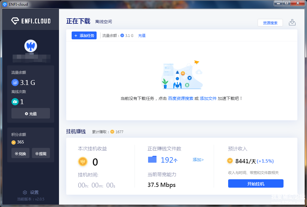Image resolution: width=307 pixels, height=207 pixels.
Task: Start idling with 开始挂机 button
Action: 256,184
